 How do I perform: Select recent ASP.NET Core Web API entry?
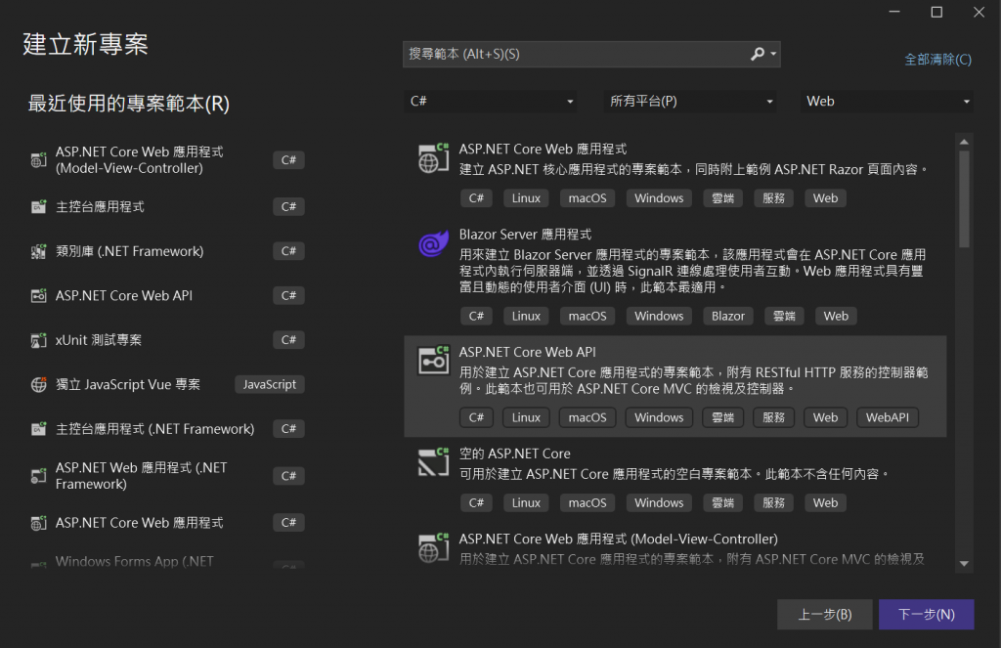(x=167, y=295)
